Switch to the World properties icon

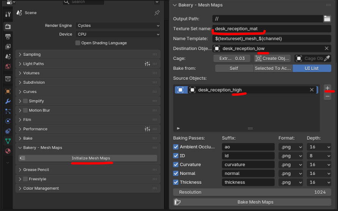8,66
